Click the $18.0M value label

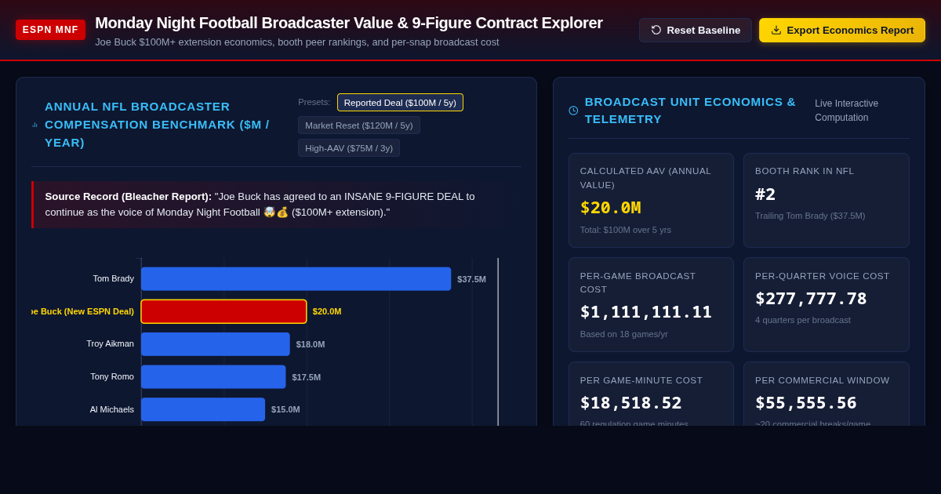point(311,344)
